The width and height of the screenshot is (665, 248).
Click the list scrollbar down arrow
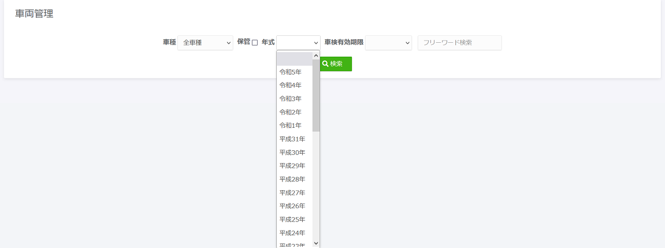(316, 243)
